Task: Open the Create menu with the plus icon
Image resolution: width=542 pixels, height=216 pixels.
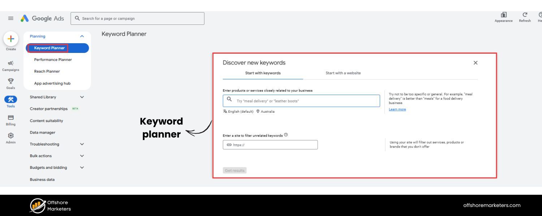Action: point(10,39)
